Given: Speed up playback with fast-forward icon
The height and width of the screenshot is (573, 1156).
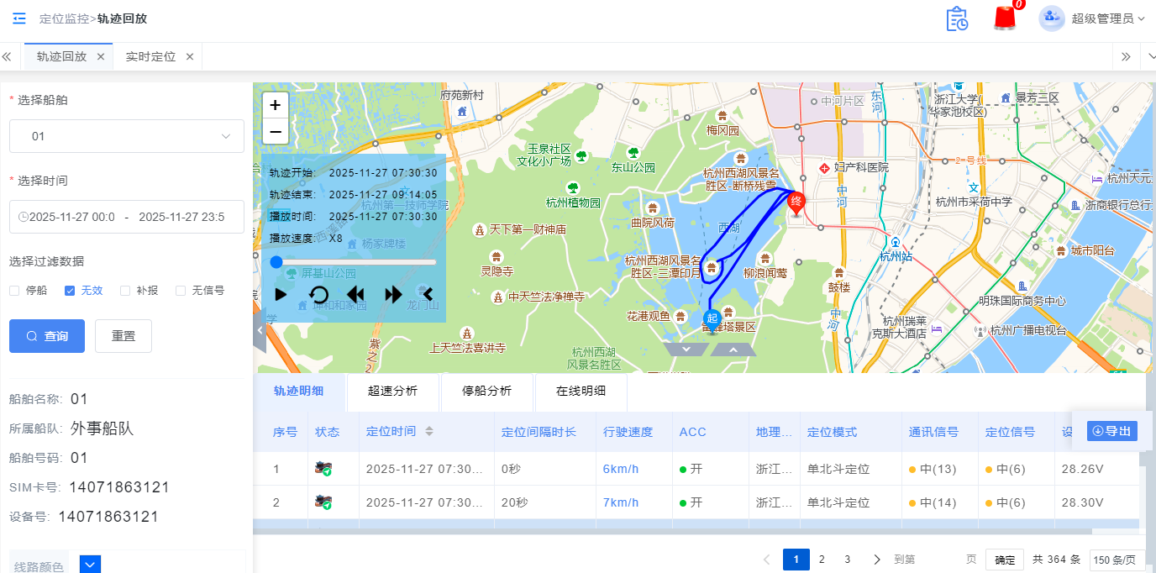Looking at the screenshot, I should click(393, 294).
